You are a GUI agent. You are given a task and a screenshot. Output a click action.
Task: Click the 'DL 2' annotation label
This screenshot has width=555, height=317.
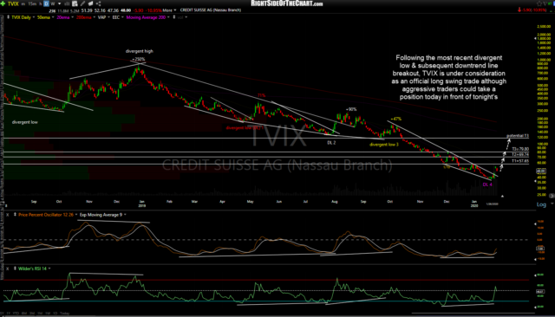click(x=331, y=143)
